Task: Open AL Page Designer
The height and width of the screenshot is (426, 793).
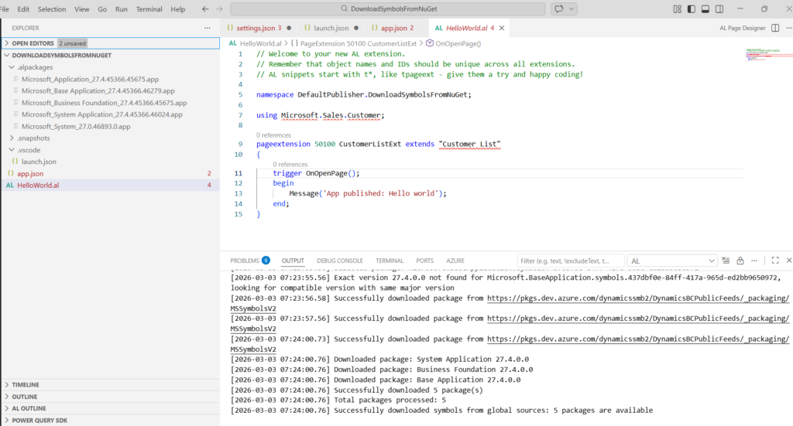Action: 741,28
